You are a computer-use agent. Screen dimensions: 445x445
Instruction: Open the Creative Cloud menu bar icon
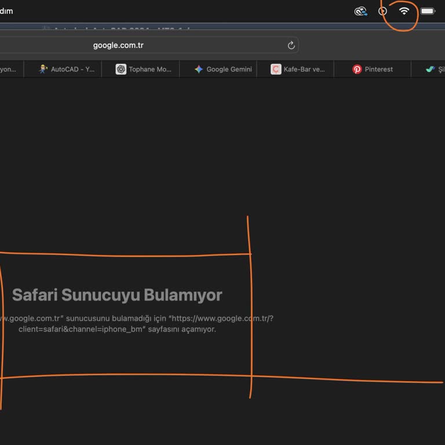[361, 12]
